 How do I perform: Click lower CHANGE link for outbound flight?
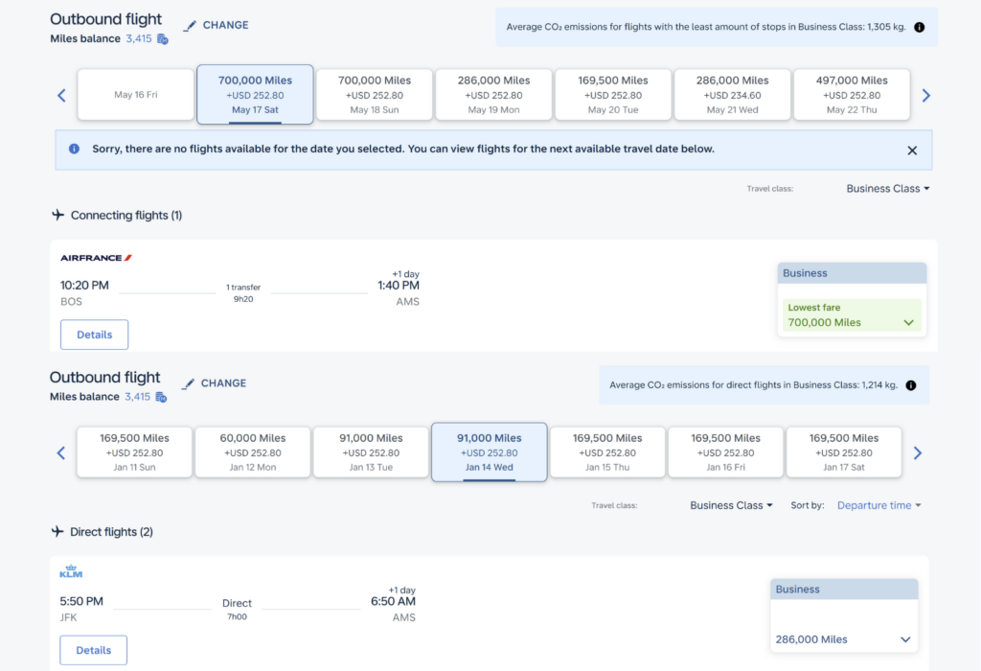(223, 383)
